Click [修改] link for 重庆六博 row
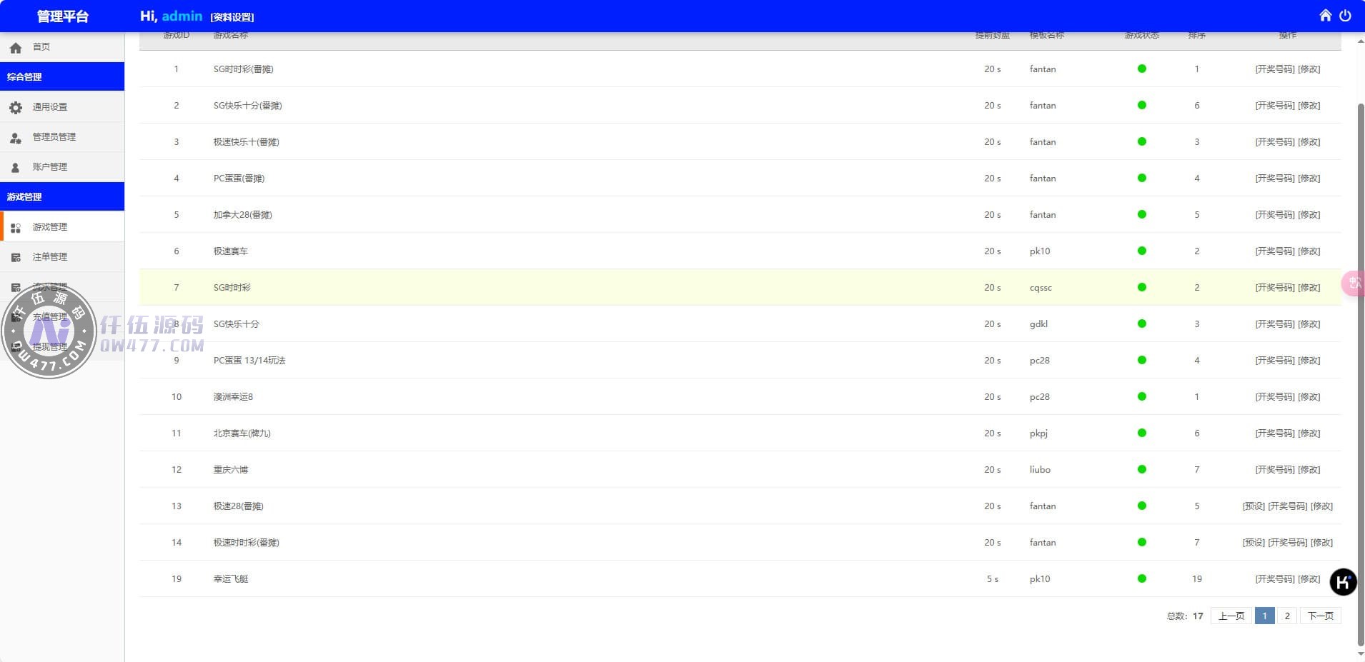Viewport: 1365px width, 662px height. tap(1309, 470)
